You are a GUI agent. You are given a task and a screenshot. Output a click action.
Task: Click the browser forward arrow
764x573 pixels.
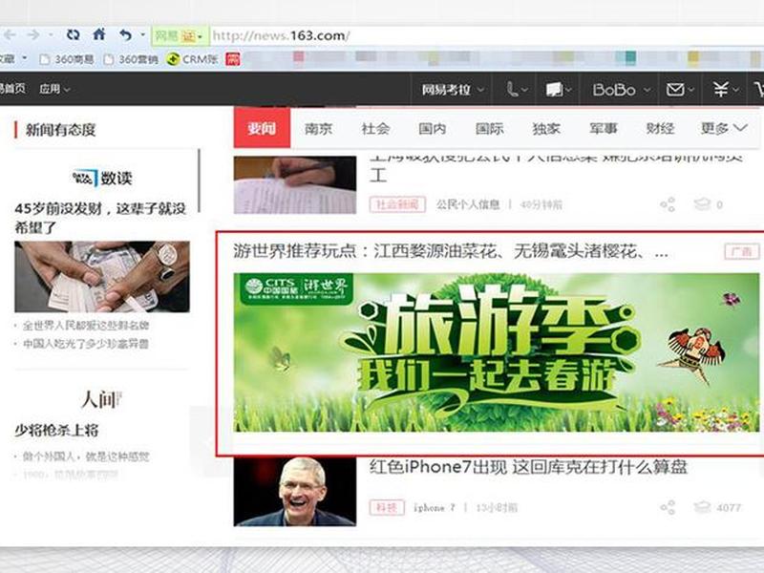pyautogui.click(x=33, y=35)
